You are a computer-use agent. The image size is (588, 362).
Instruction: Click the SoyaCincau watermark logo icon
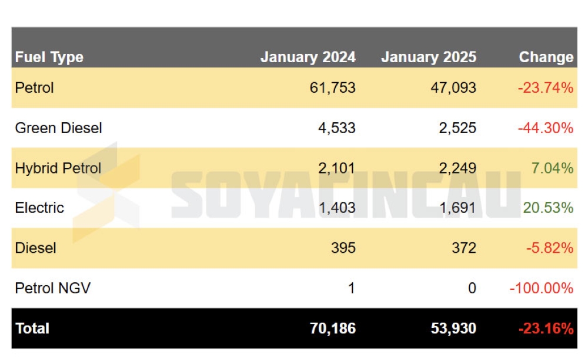[106, 193]
